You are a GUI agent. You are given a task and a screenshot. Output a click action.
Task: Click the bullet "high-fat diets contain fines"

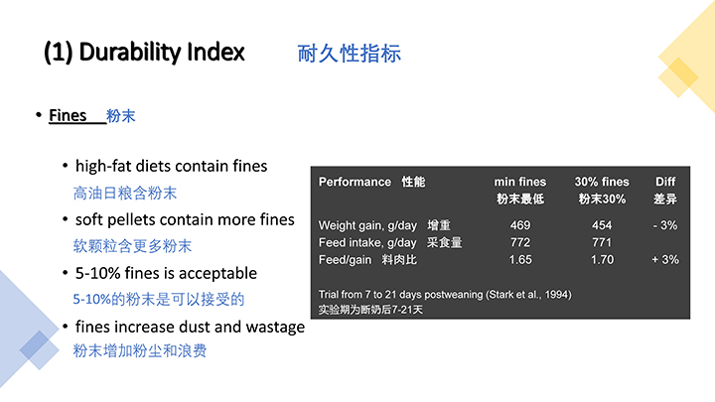(x=171, y=166)
